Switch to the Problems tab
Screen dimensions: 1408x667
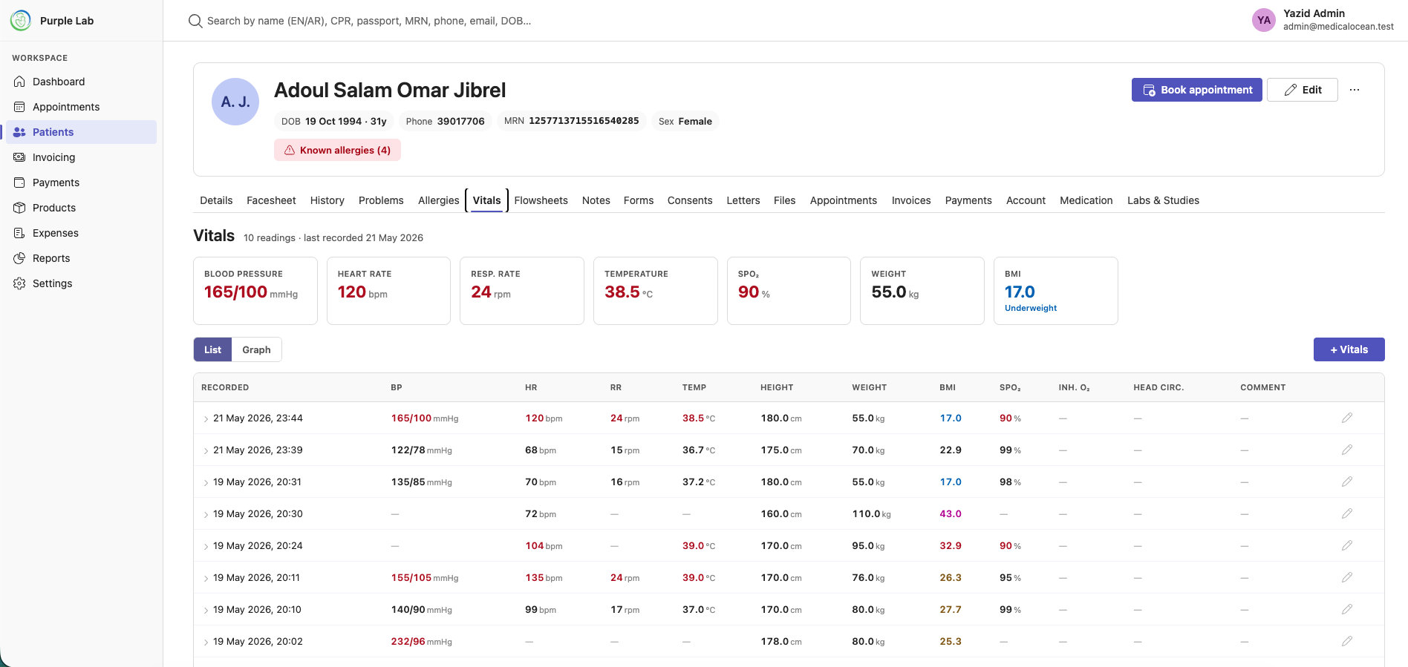(x=381, y=200)
